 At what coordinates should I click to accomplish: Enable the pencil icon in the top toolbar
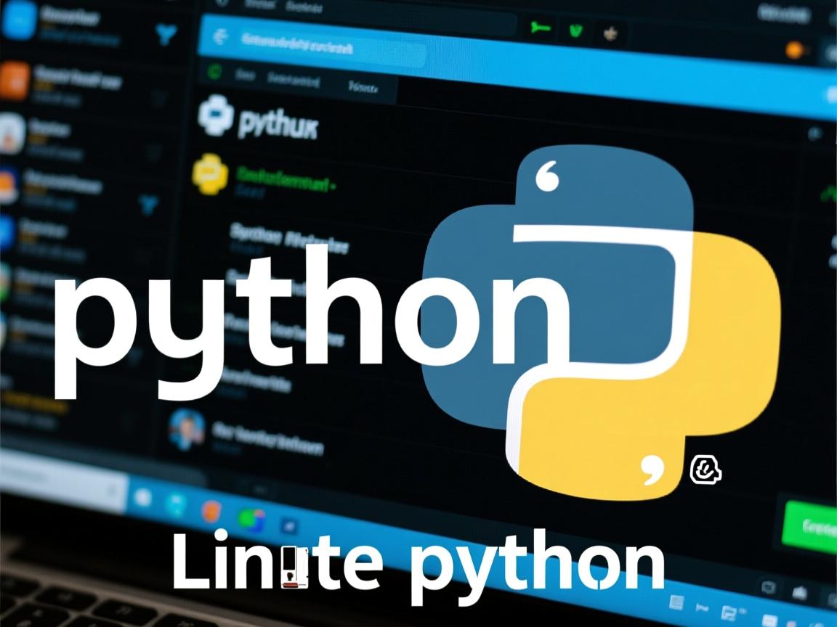[x=610, y=34]
